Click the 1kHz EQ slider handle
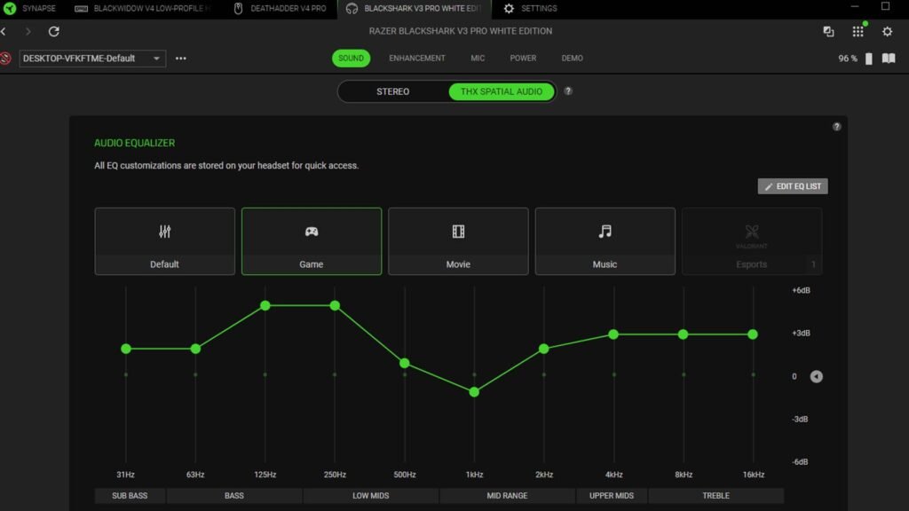Image resolution: width=909 pixels, height=511 pixels. click(474, 392)
